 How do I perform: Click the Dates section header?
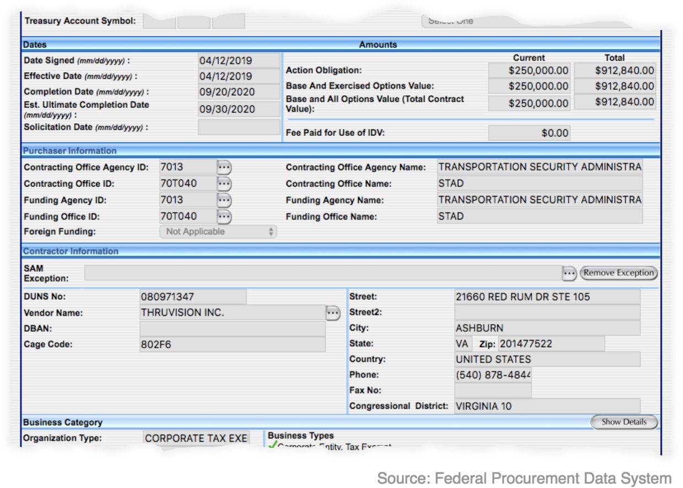click(35, 45)
